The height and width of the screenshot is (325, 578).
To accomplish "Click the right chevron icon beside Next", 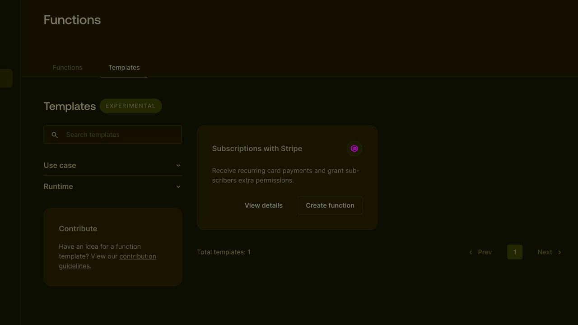I will click(x=559, y=252).
